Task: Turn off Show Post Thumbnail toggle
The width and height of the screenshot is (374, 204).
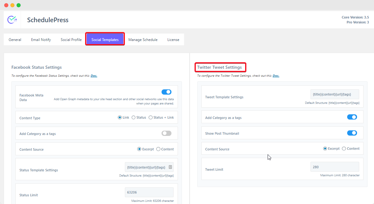Action: [352, 133]
